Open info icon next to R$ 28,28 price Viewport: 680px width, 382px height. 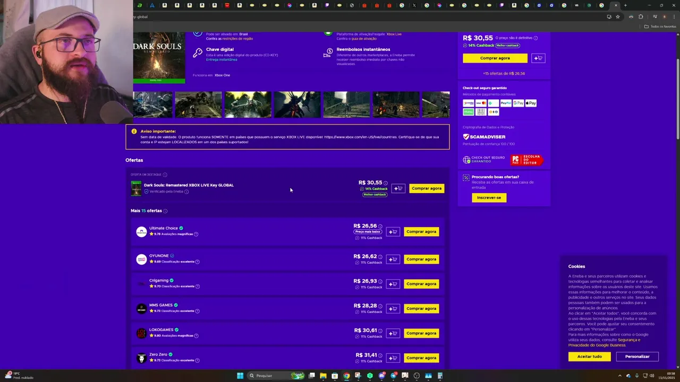(x=380, y=306)
